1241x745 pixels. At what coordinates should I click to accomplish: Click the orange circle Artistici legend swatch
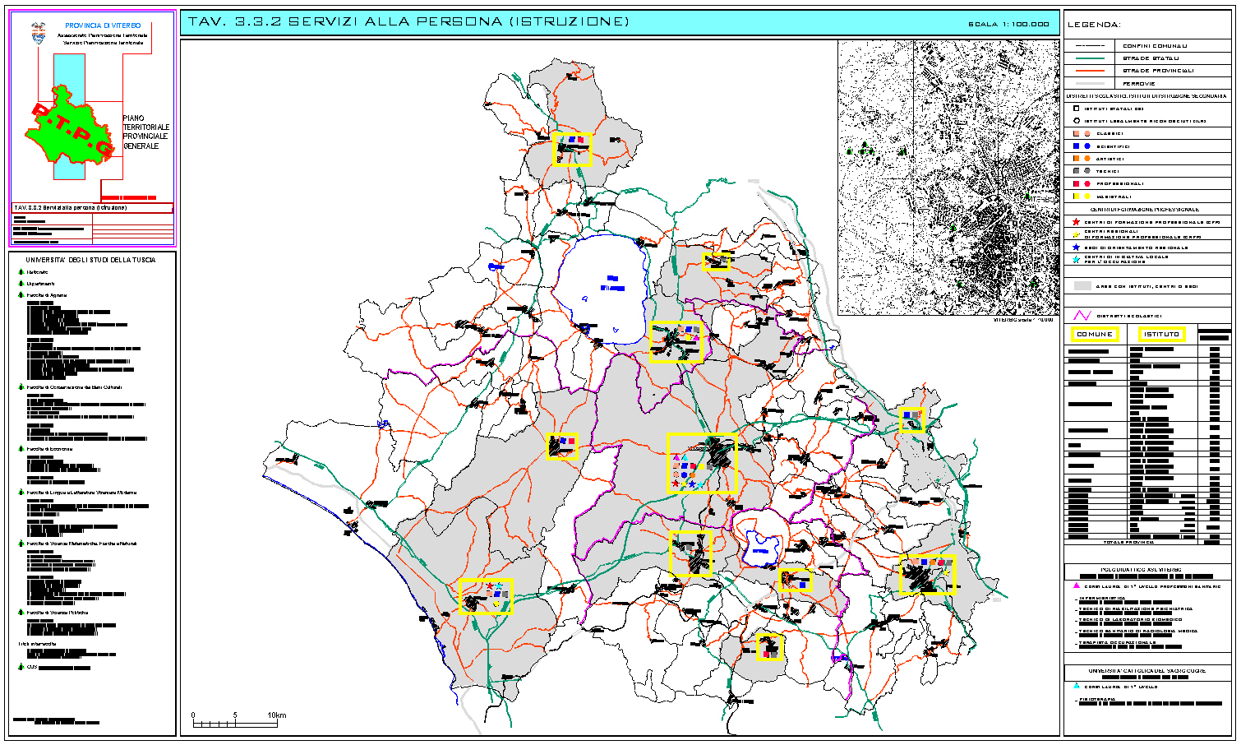tap(1087, 158)
